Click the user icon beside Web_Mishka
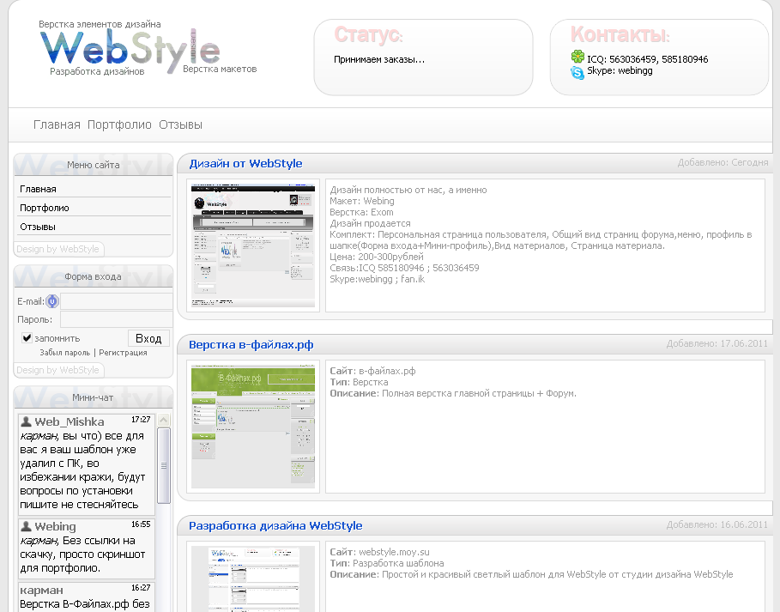The width and height of the screenshot is (780, 612). (x=27, y=421)
